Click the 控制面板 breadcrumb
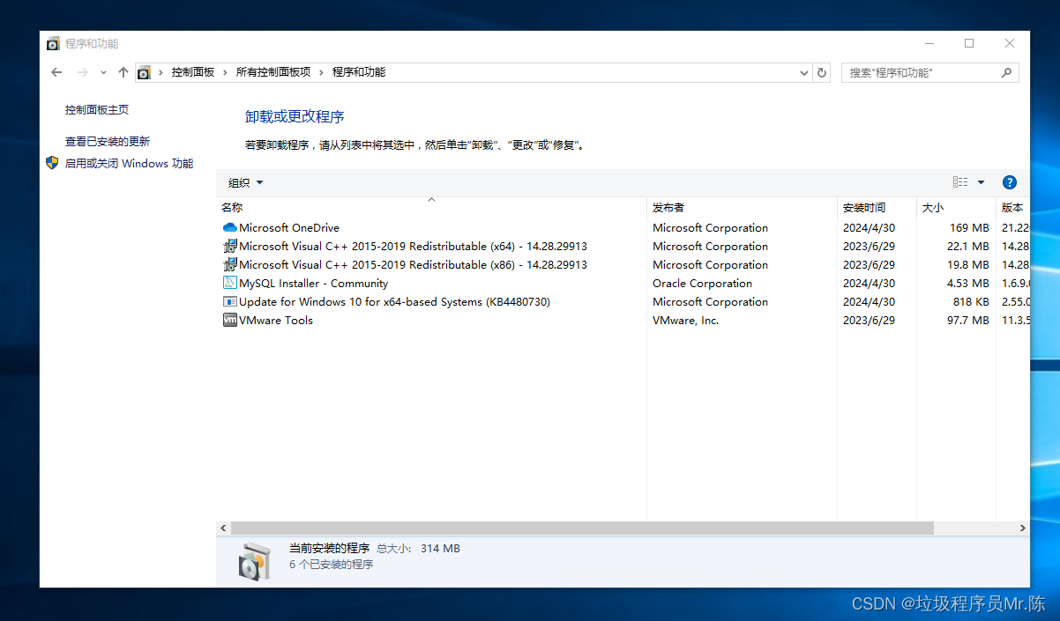Viewport: 1060px width, 621px height. click(x=193, y=72)
